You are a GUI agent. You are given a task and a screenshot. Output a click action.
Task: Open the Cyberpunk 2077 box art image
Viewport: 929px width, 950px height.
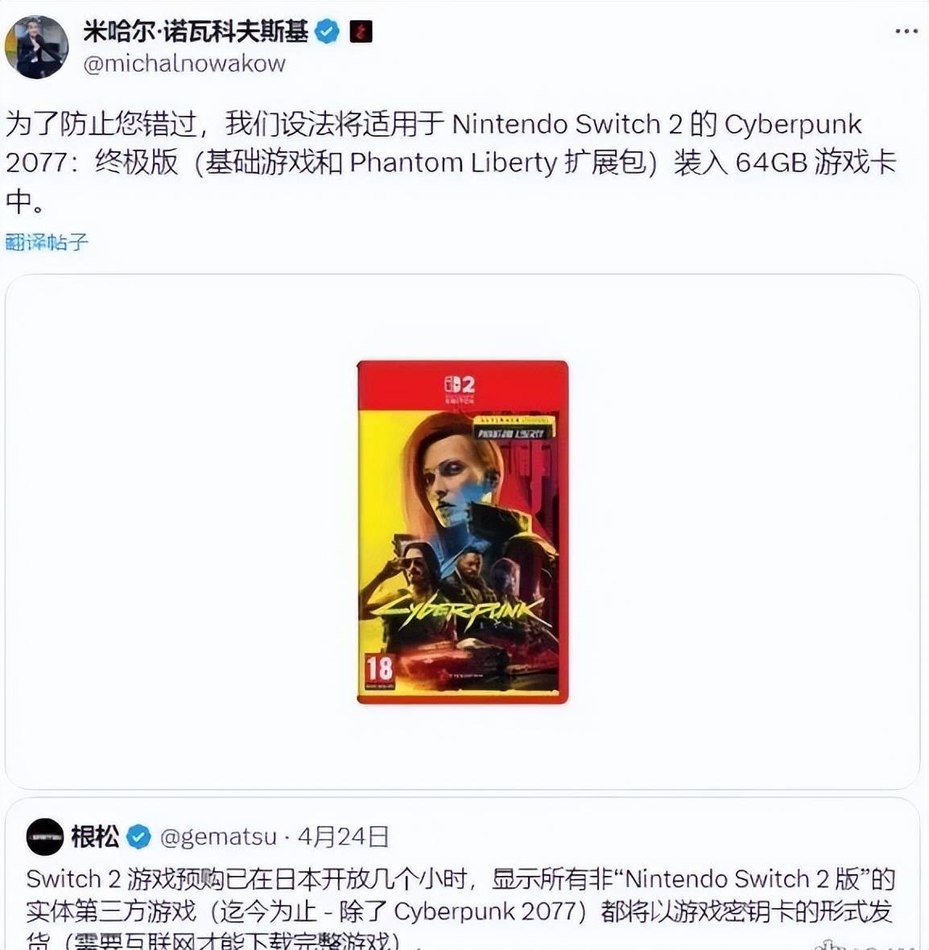point(462,532)
